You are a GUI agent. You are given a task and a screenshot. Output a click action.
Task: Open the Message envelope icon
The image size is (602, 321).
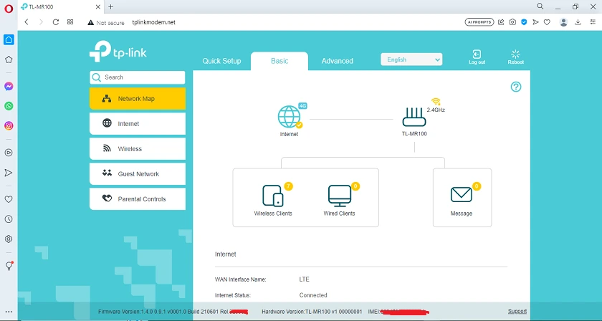tap(461, 195)
